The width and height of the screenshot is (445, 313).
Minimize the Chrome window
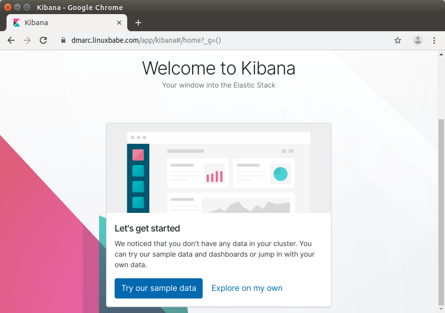[17, 7]
